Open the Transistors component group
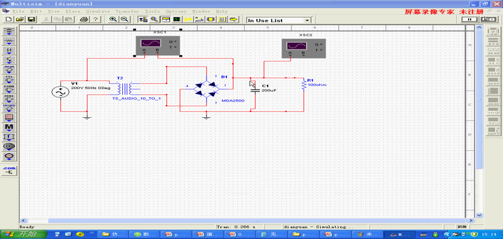This screenshot has width=503, height=239. point(9,60)
